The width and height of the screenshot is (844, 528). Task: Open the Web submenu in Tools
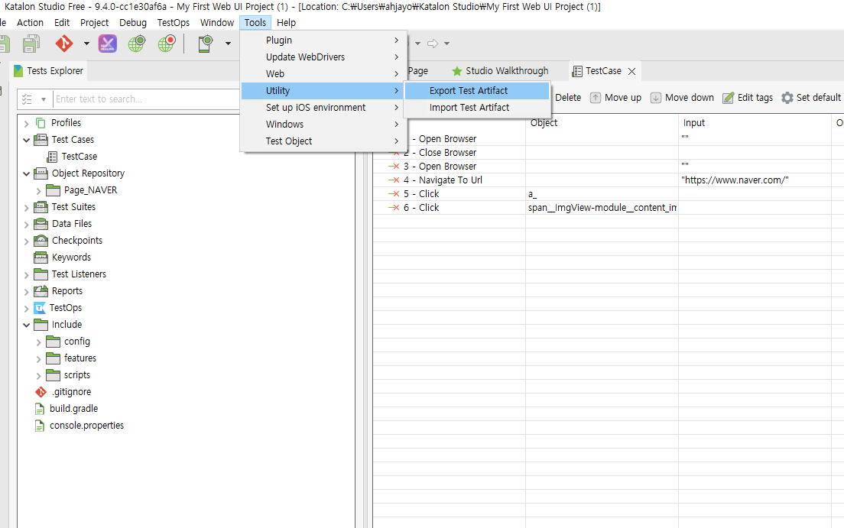[x=324, y=74]
